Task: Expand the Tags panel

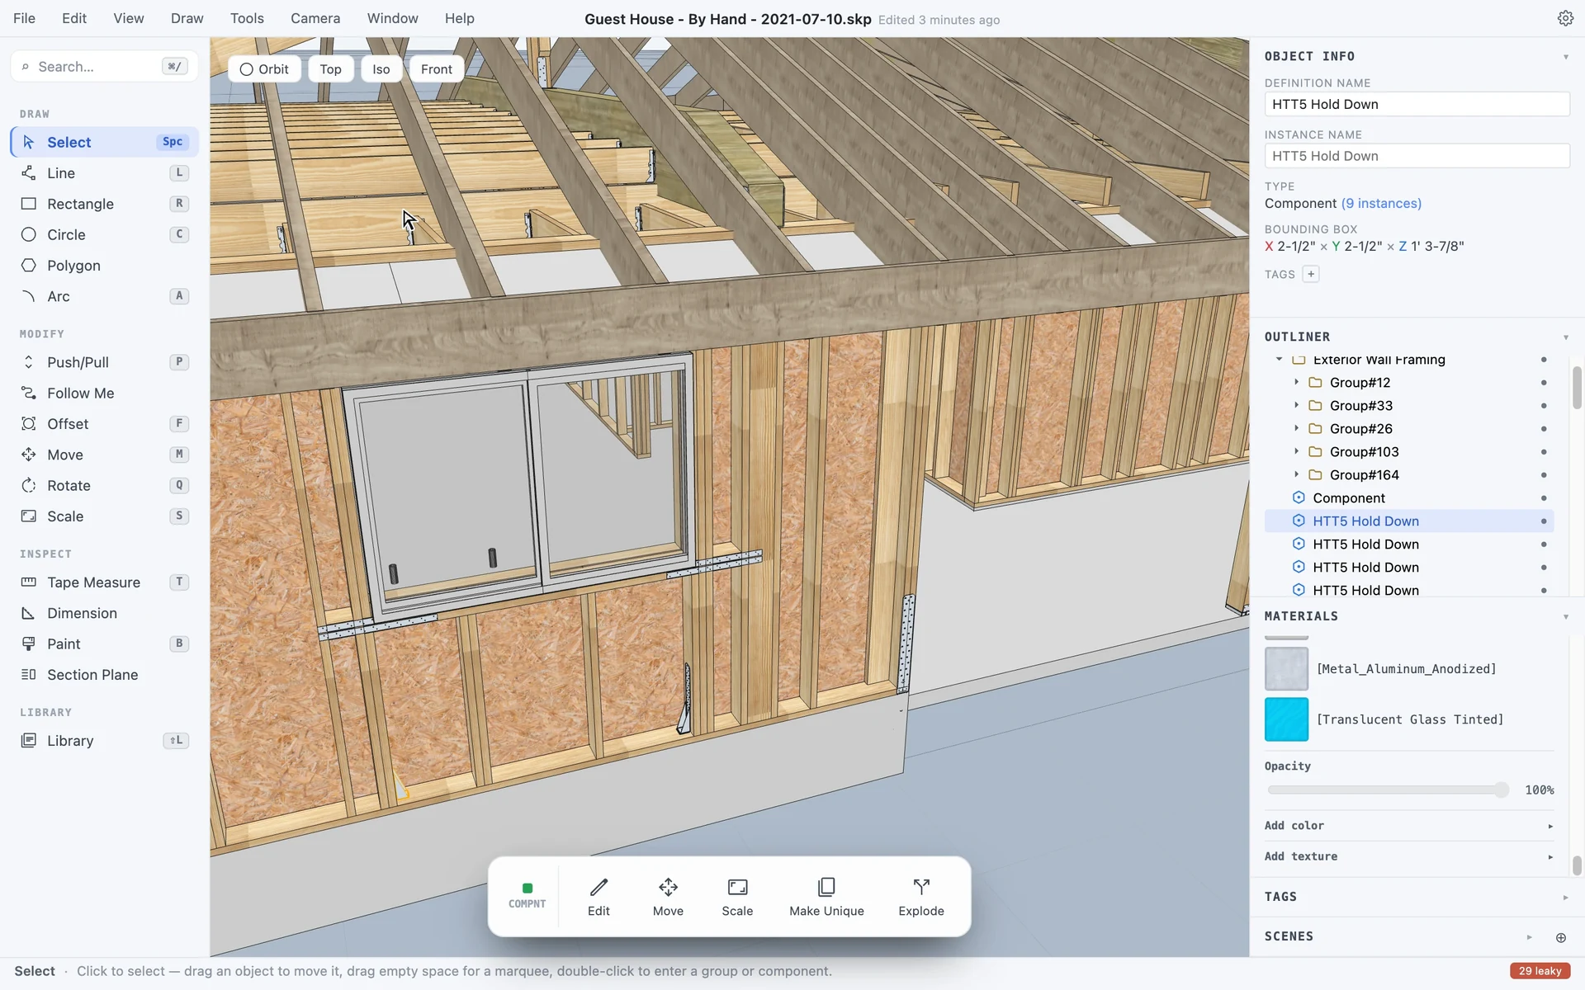Action: (1565, 898)
